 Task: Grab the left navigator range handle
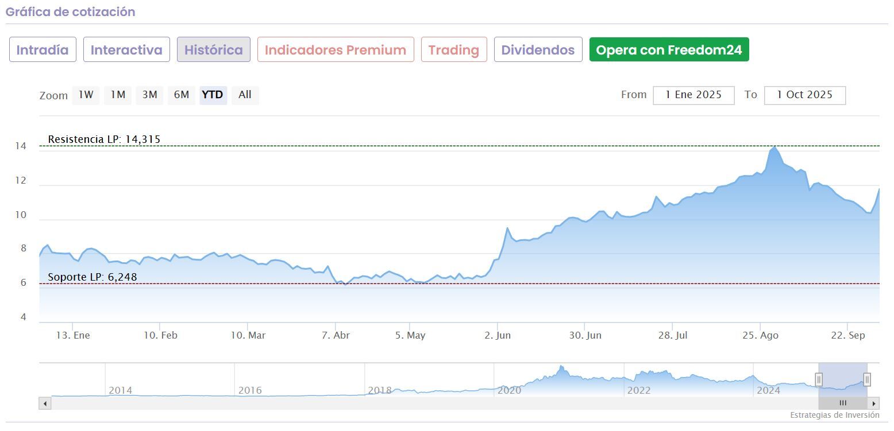[819, 379]
